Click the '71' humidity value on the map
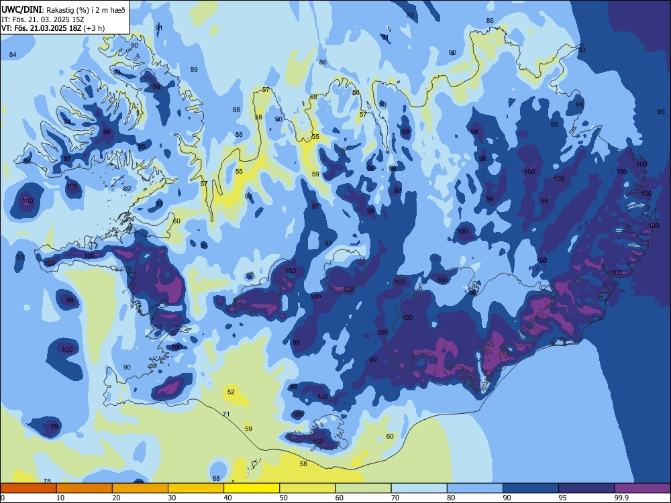The image size is (671, 503). [x=226, y=414]
